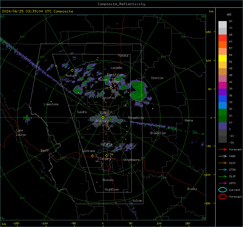Select the RockyMH label

tap(71, 76)
